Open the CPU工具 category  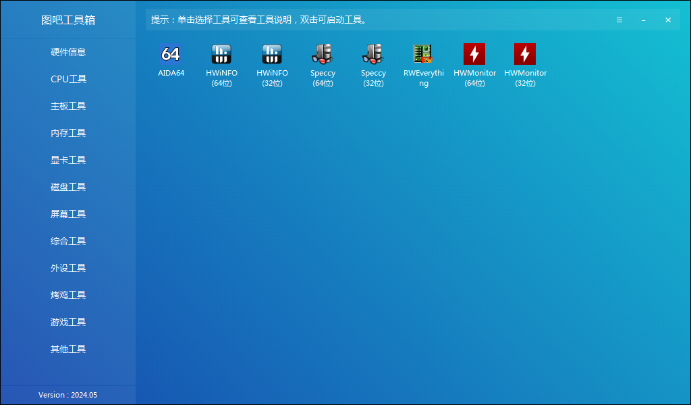68,79
